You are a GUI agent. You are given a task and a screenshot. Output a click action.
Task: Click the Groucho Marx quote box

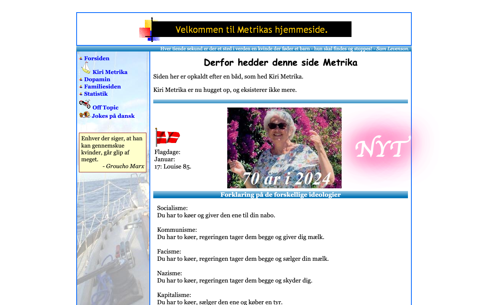pyautogui.click(x=113, y=152)
